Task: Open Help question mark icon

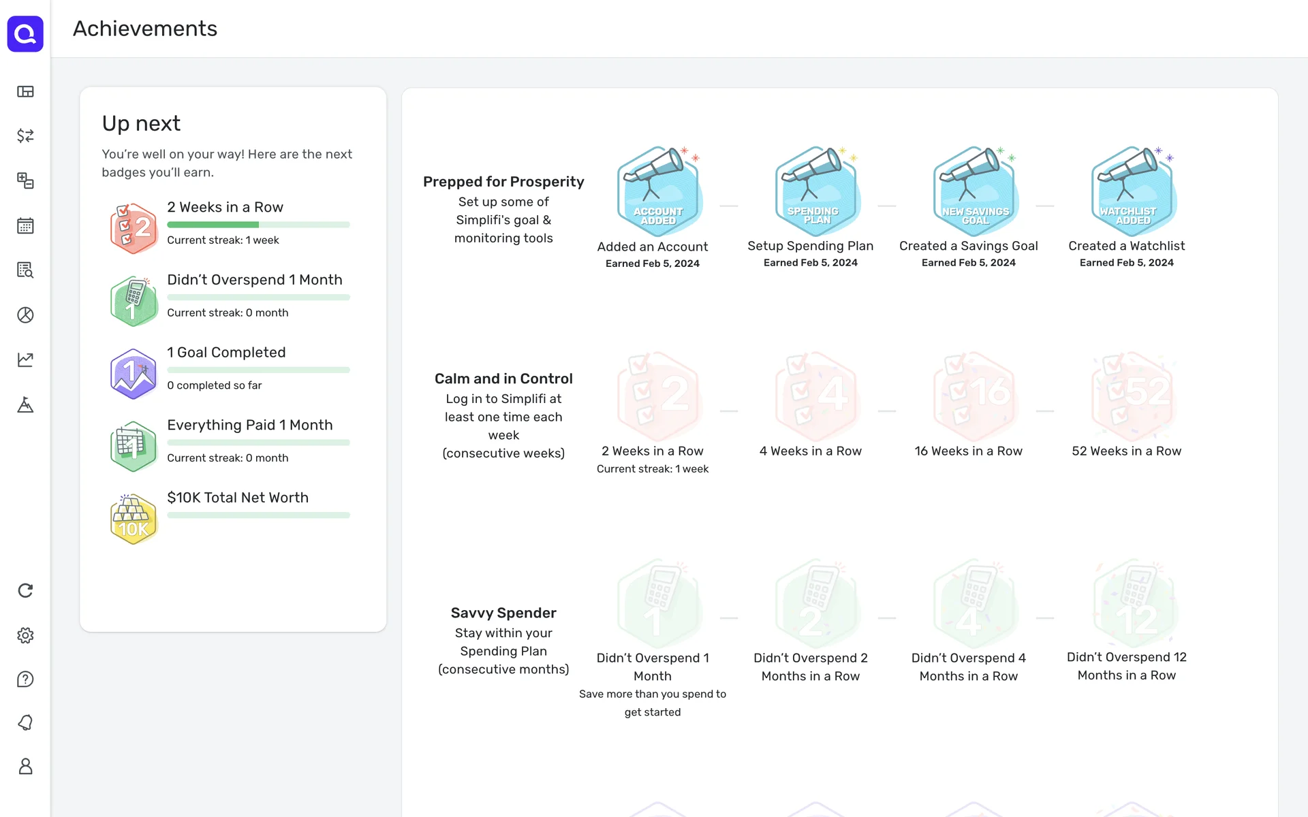Action: click(25, 679)
